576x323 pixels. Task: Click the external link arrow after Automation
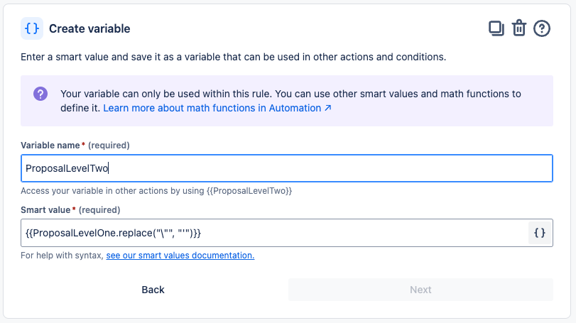tap(327, 109)
